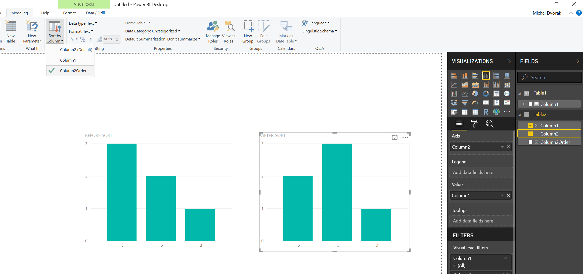Select the funnel chart visualization

tap(465, 103)
